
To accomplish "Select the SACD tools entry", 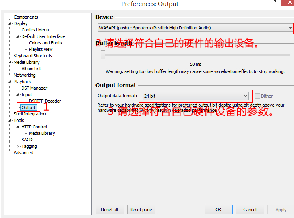I will 27,140.
